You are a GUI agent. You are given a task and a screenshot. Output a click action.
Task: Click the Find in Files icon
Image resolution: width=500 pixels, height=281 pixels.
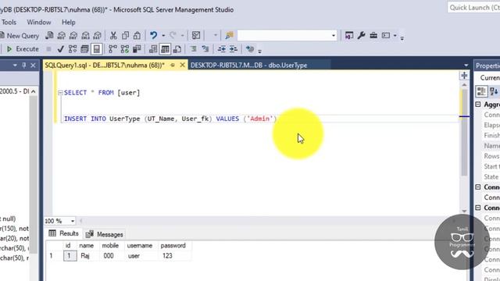(x=229, y=35)
